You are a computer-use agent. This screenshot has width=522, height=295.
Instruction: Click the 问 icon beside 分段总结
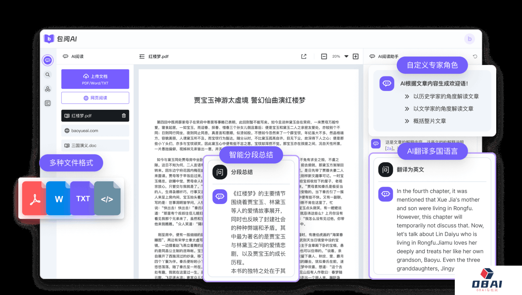point(220,172)
